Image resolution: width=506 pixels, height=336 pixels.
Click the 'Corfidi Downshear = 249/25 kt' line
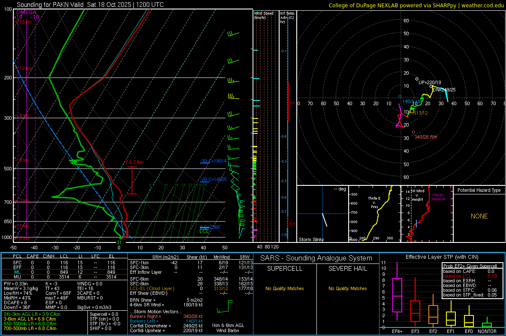point(166,326)
